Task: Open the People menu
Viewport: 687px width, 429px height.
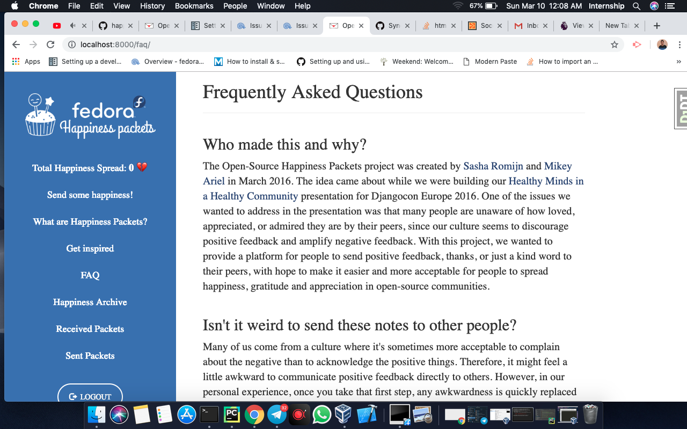Action: (x=235, y=6)
